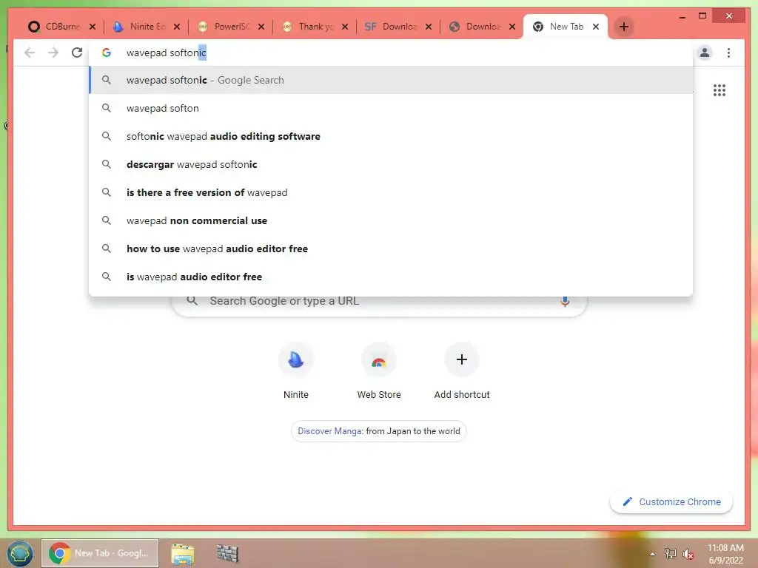Choose 'descargar wavepad softonic' suggestion
This screenshot has width=758, height=568.
(x=391, y=164)
